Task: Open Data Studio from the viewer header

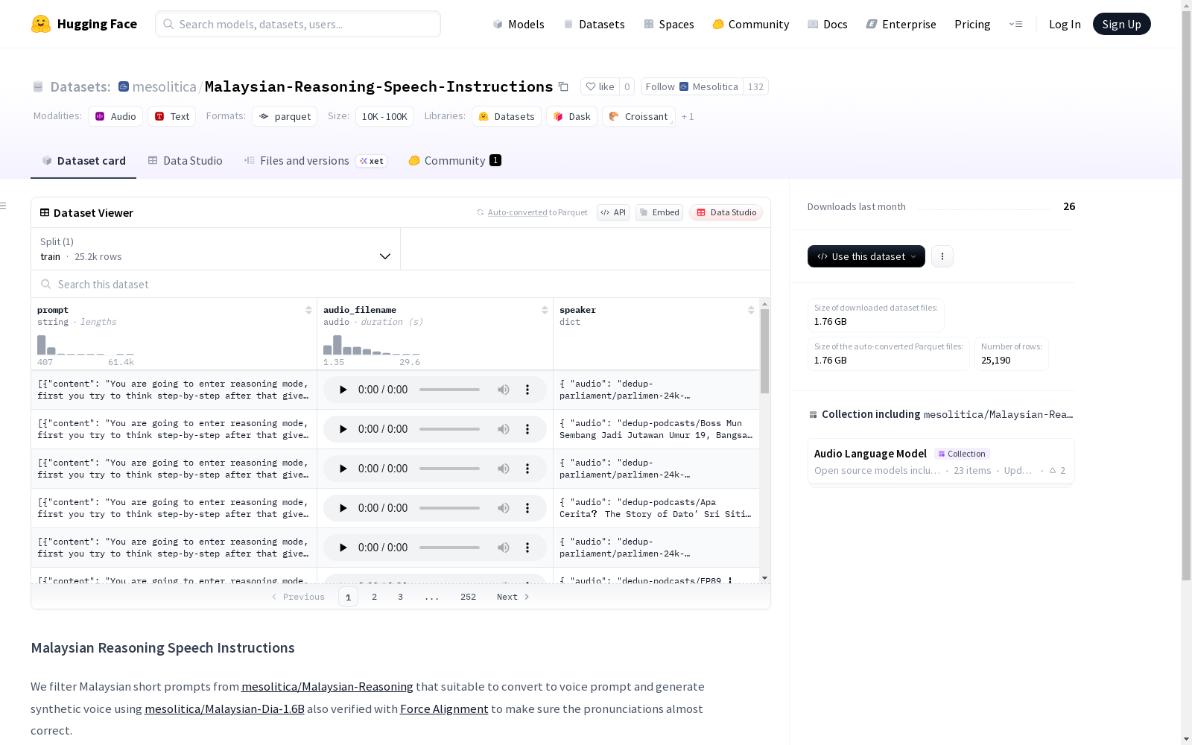Action: tap(726, 212)
